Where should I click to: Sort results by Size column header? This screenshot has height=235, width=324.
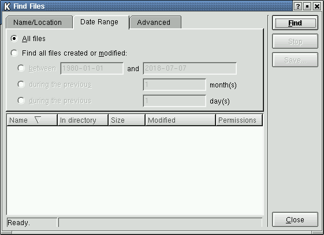(x=126, y=120)
